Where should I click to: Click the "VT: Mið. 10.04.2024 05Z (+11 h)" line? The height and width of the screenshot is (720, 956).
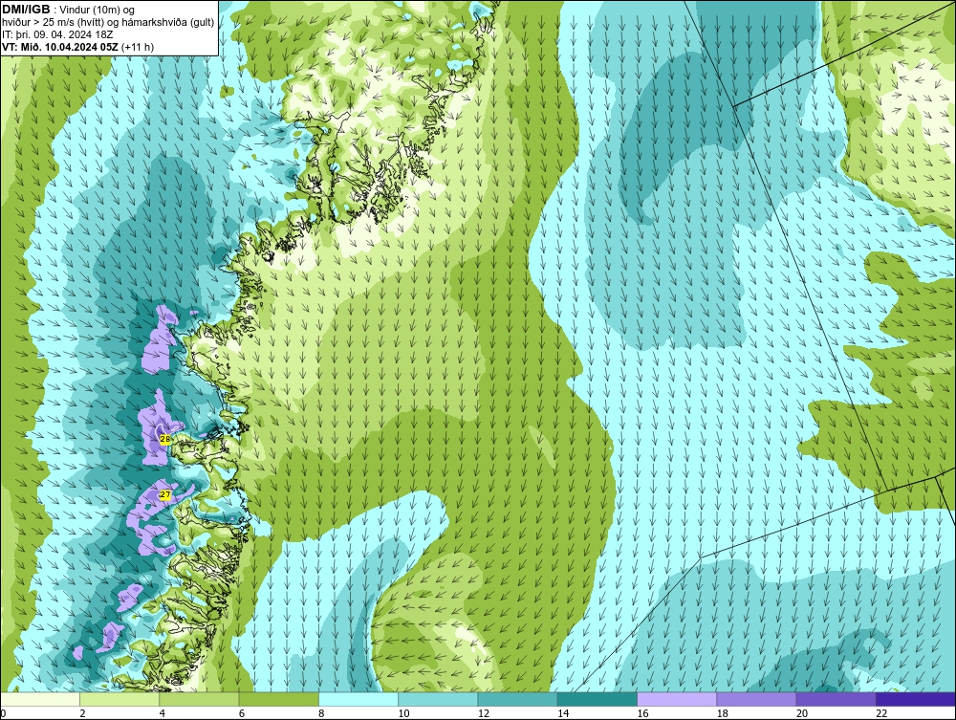78,47
